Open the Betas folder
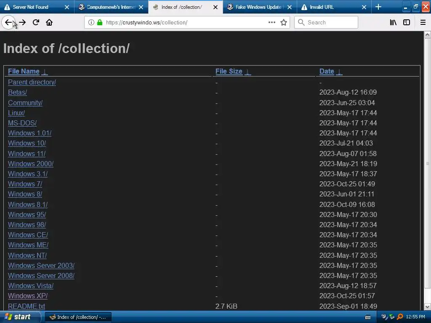Image resolution: width=431 pixels, height=323 pixels. tap(17, 92)
